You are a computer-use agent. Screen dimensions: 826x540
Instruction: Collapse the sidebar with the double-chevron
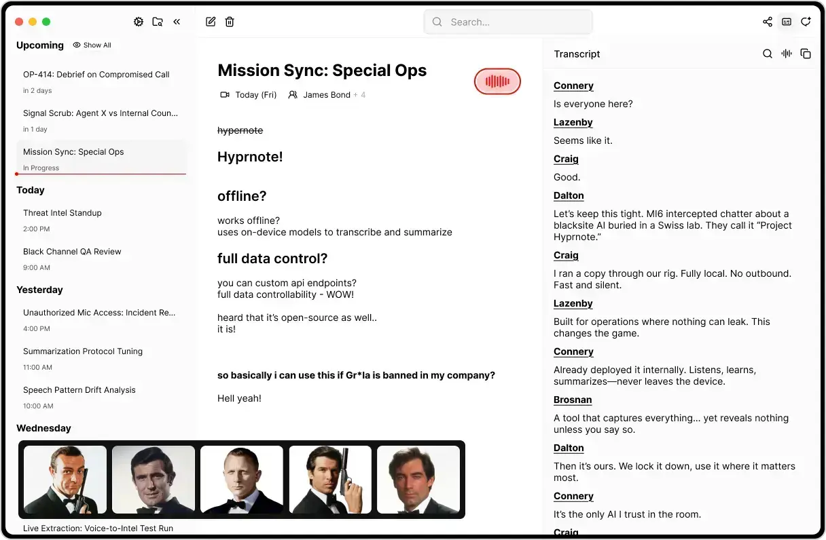click(x=177, y=21)
